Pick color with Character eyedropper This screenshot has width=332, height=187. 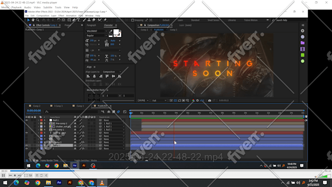110,31
